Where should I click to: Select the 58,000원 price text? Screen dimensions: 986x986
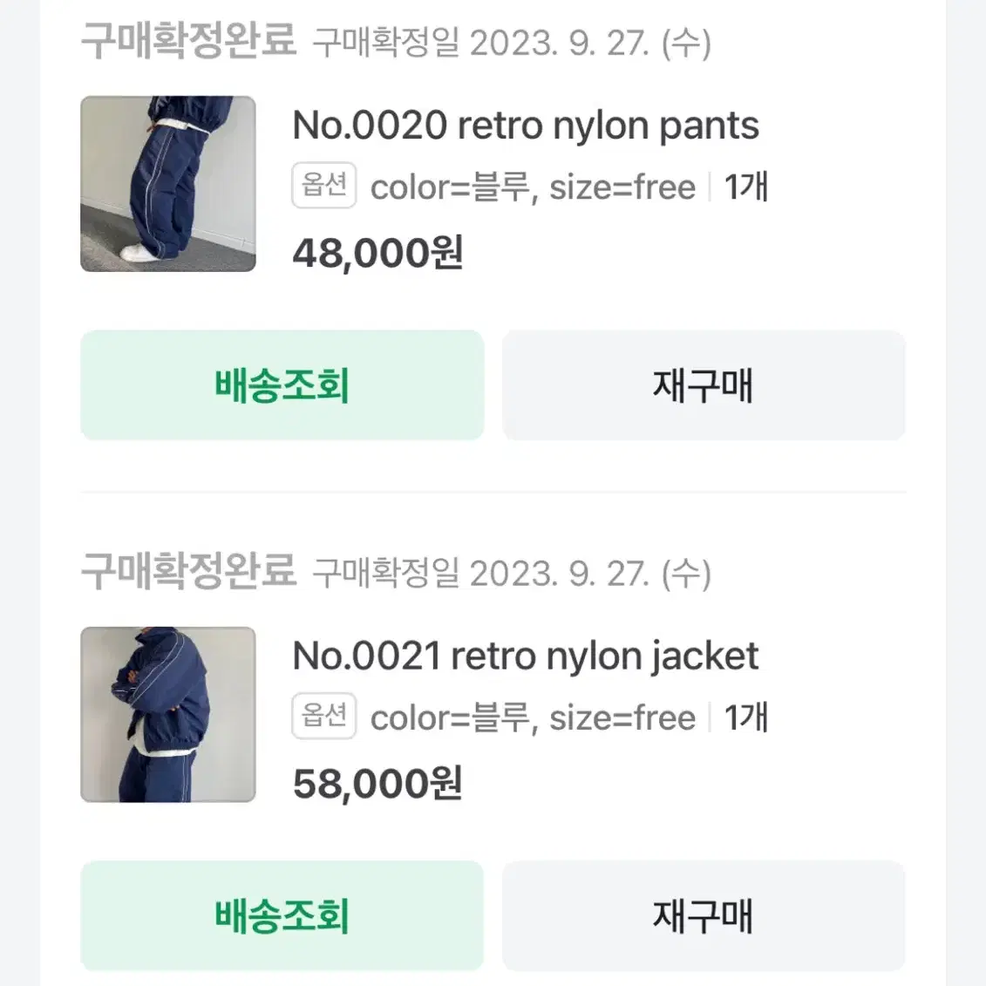378,784
